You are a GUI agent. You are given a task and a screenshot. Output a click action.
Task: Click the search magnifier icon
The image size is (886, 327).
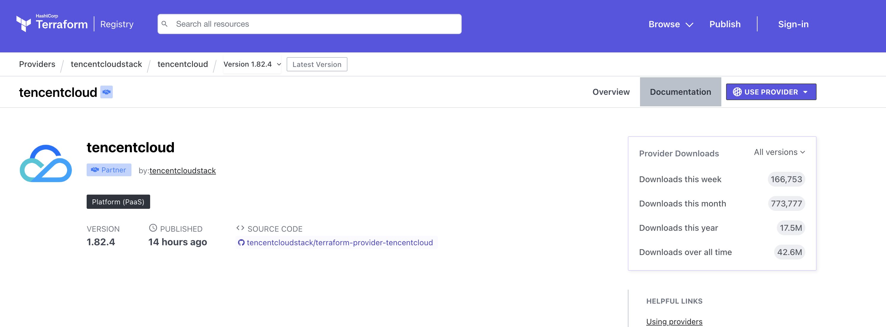(x=164, y=24)
